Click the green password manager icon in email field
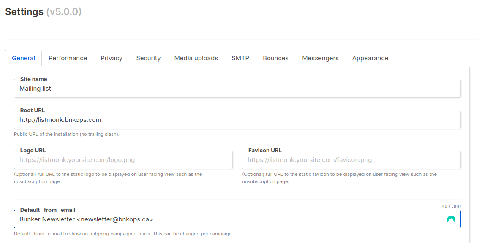This screenshot has width=479, height=243. 451,219
